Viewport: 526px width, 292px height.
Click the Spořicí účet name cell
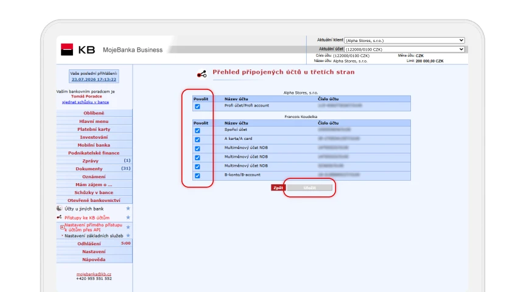pos(236,130)
